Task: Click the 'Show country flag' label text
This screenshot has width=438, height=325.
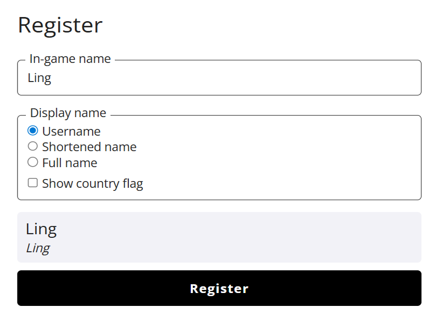Action: [92, 184]
